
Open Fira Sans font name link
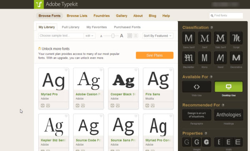click(x=153, y=94)
